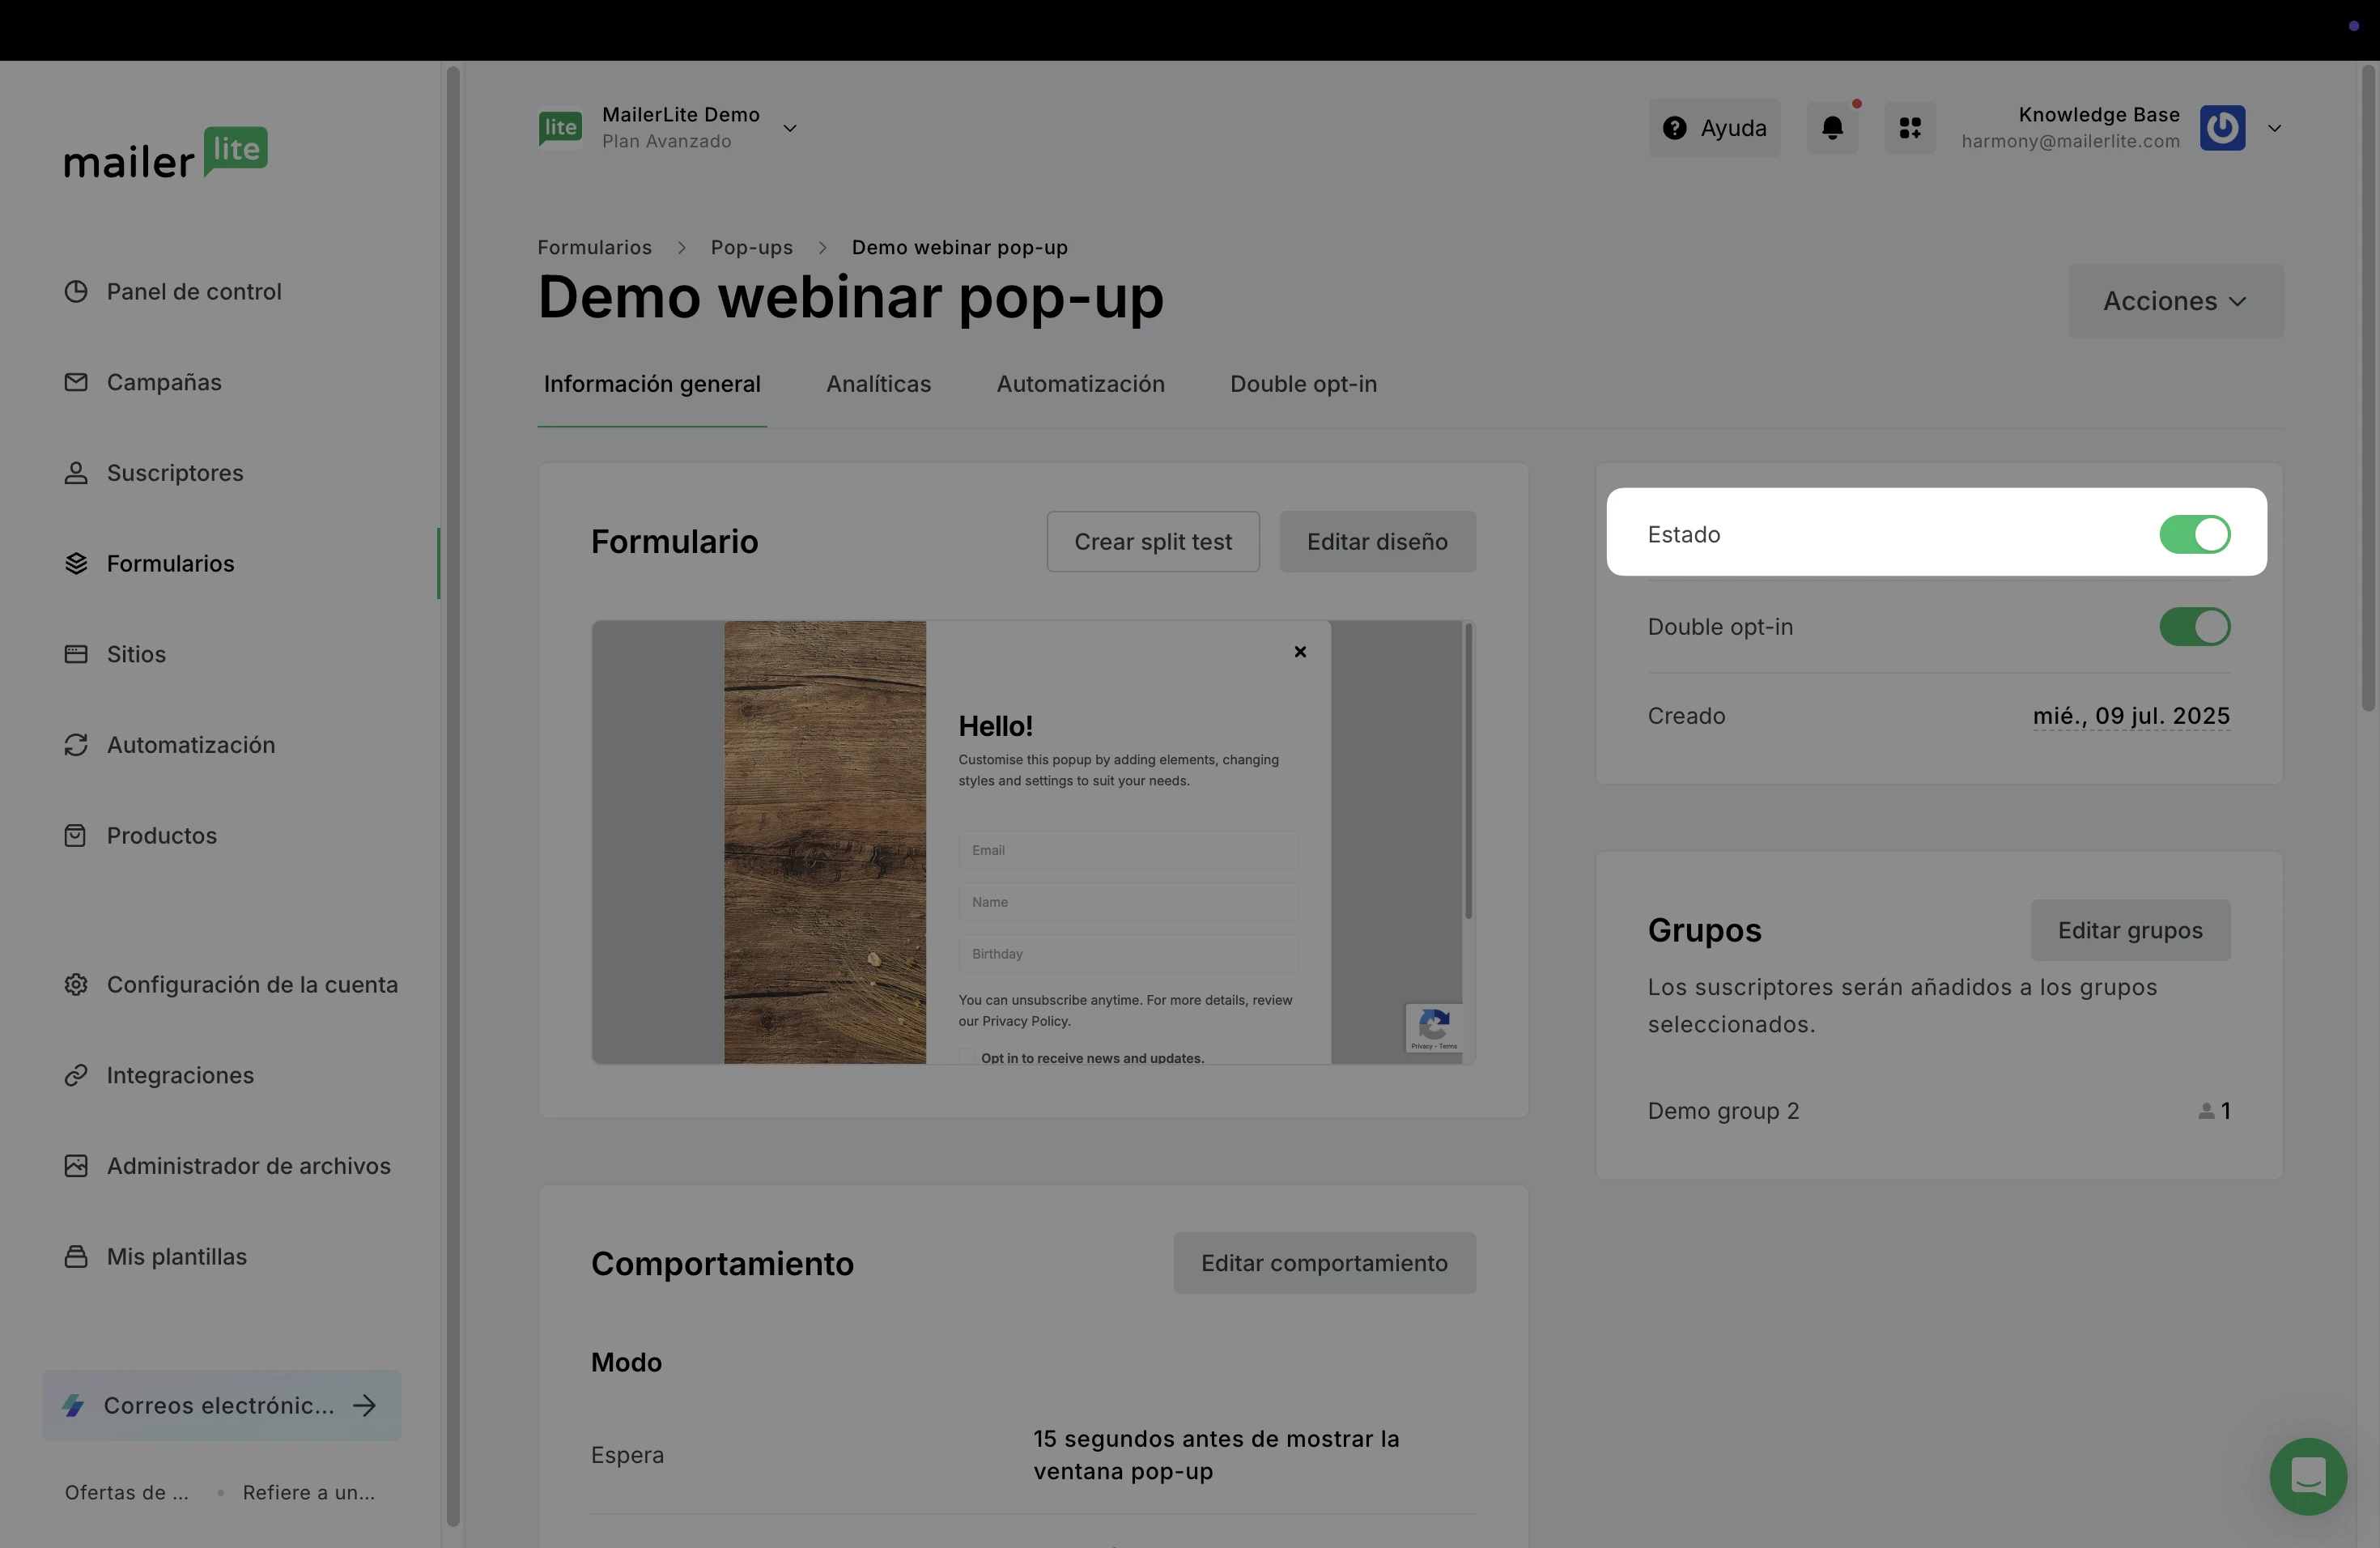Click the Formularios layers icon in sidebar

[76, 563]
